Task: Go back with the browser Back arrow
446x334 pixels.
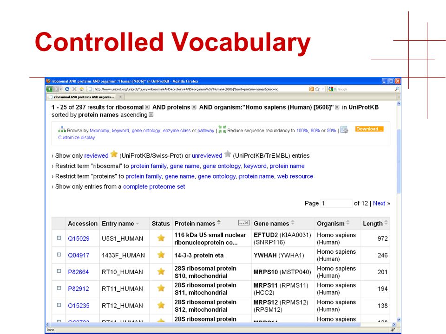Action: pos(50,89)
